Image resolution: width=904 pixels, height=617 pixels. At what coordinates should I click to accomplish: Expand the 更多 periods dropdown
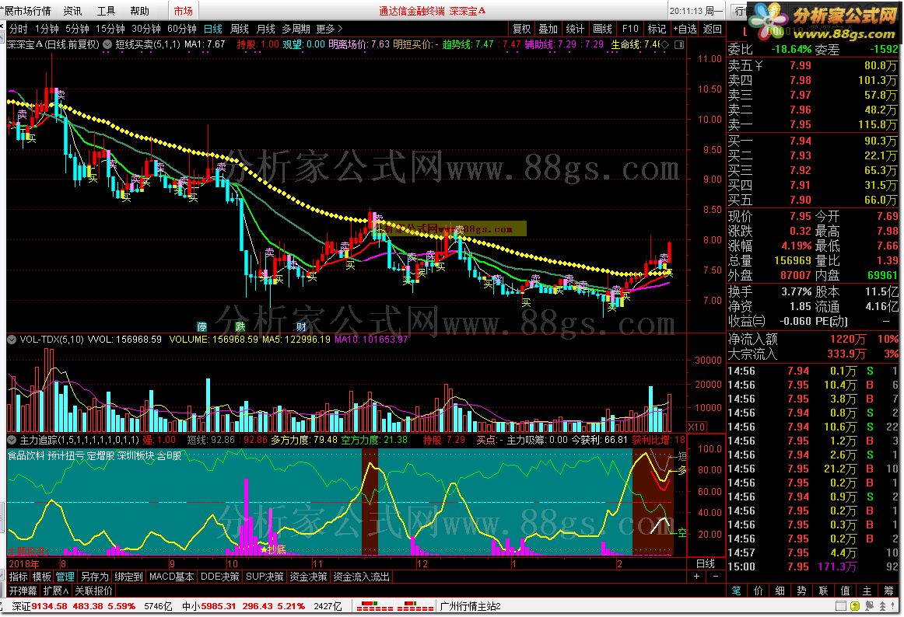coord(329,29)
